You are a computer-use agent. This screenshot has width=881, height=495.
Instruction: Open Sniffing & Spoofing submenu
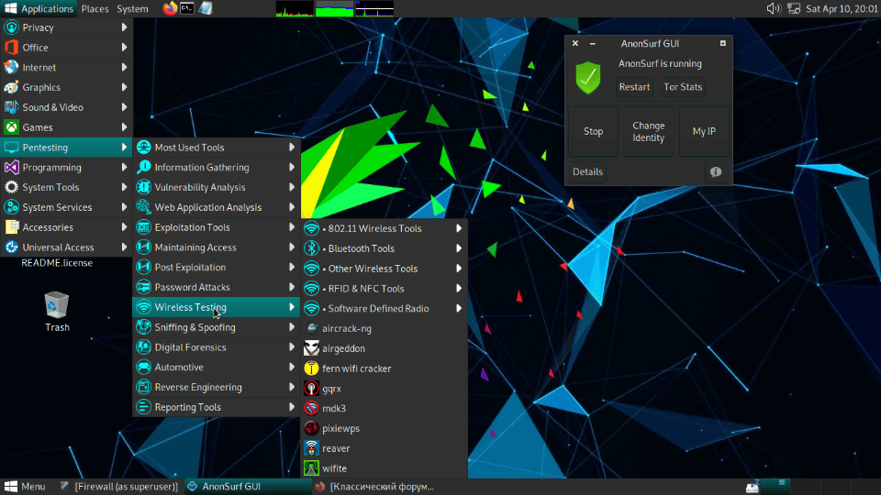[x=216, y=327]
